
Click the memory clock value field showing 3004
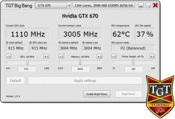(x=80, y=69)
